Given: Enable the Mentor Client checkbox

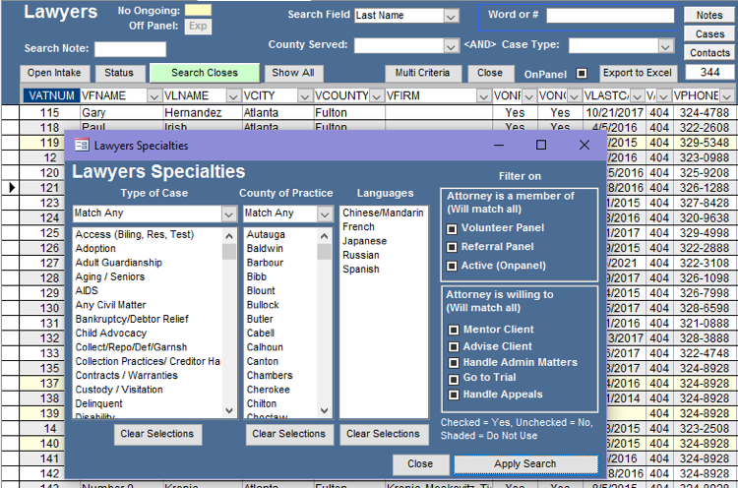Looking at the screenshot, I should [454, 331].
